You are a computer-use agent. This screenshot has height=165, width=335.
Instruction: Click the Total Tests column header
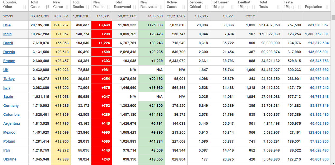pyautogui.click(x=269, y=6)
